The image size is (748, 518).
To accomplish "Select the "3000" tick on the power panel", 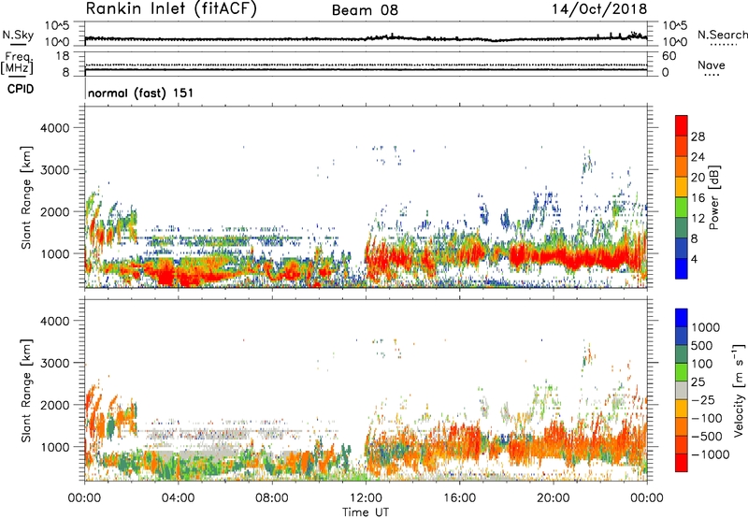I will pos(54,170).
